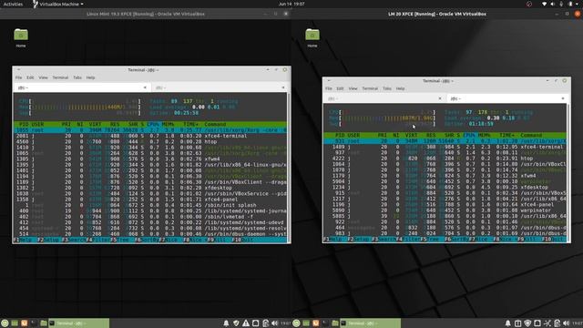The width and height of the screenshot is (583, 328).
Task: Open Tabs menu in left Terminal
Action: tap(77, 77)
